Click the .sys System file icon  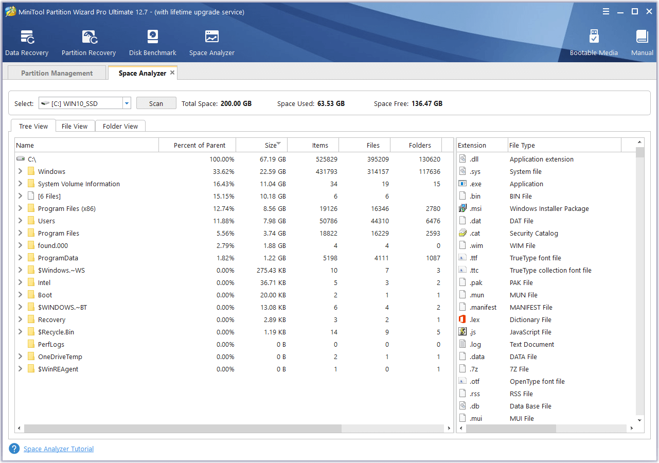tap(462, 171)
